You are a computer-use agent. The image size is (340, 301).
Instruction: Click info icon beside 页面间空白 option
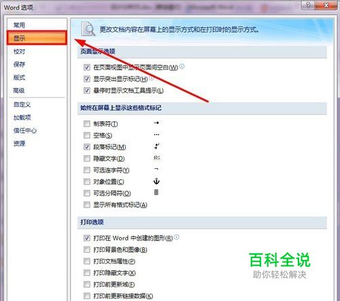(182, 67)
